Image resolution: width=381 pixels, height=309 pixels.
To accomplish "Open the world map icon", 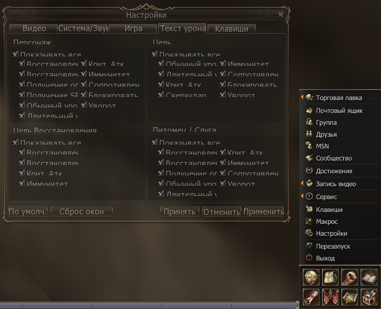I will pos(349,297).
